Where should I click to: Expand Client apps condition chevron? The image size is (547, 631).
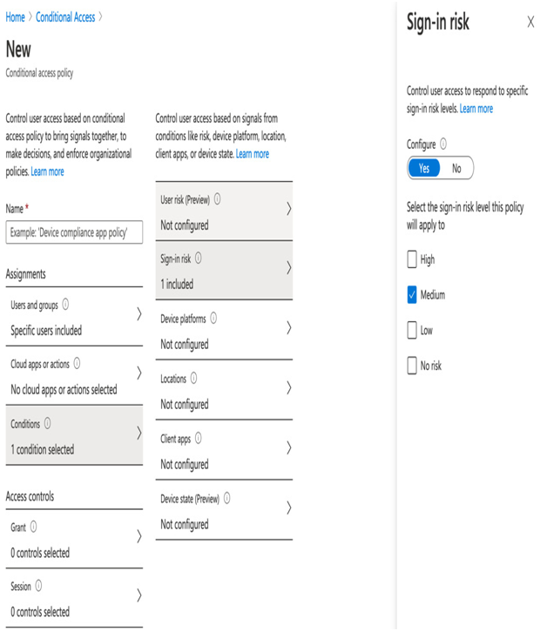click(x=289, y=447)
